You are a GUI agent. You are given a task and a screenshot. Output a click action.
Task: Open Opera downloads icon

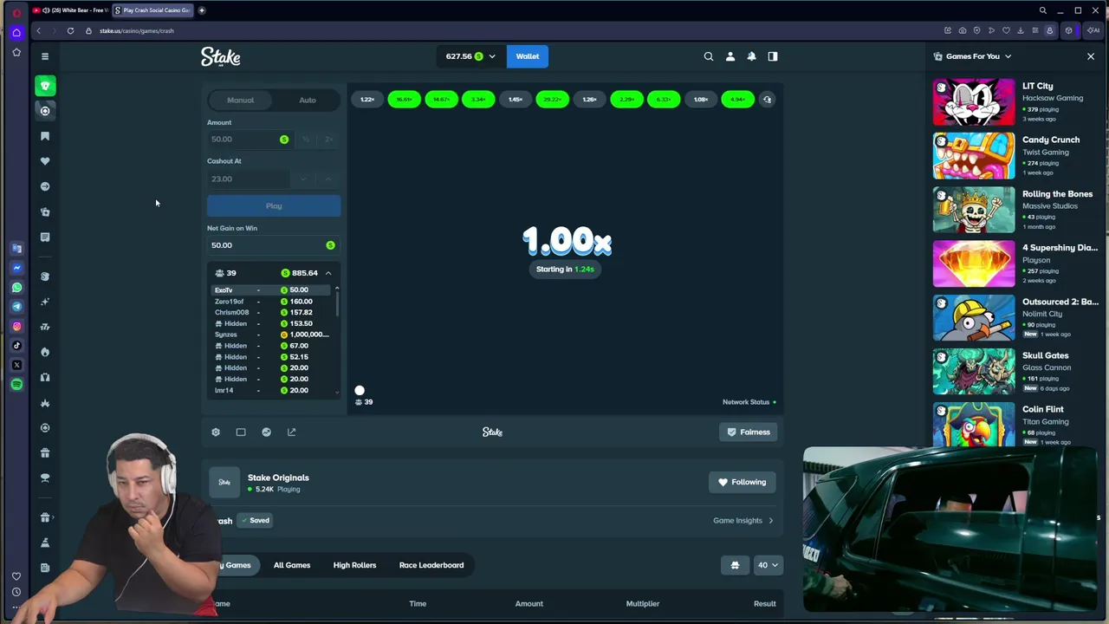click(x=1021, y=30)
